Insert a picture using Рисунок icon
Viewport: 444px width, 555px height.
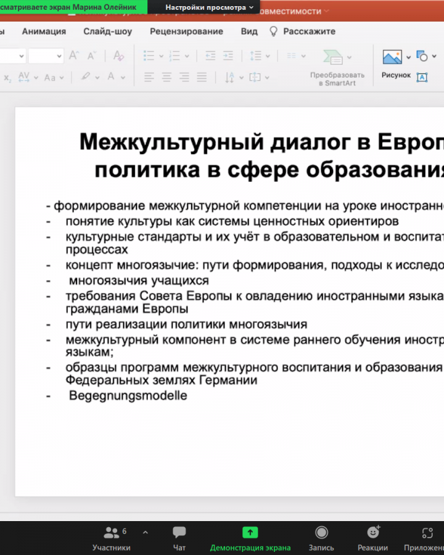[x=392, y=57]
